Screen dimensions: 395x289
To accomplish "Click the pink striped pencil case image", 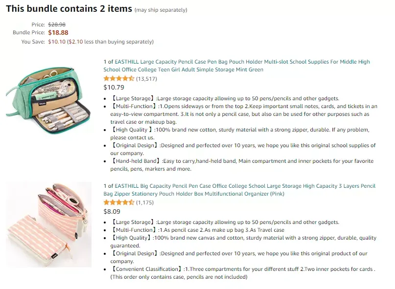I will 48,224.
